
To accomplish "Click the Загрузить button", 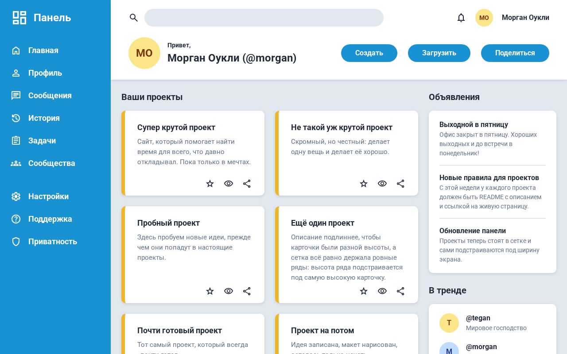I will (439, 53).
